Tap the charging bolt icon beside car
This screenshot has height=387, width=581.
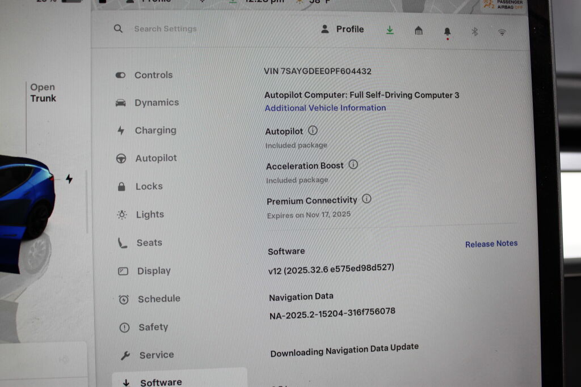[69, 179]
